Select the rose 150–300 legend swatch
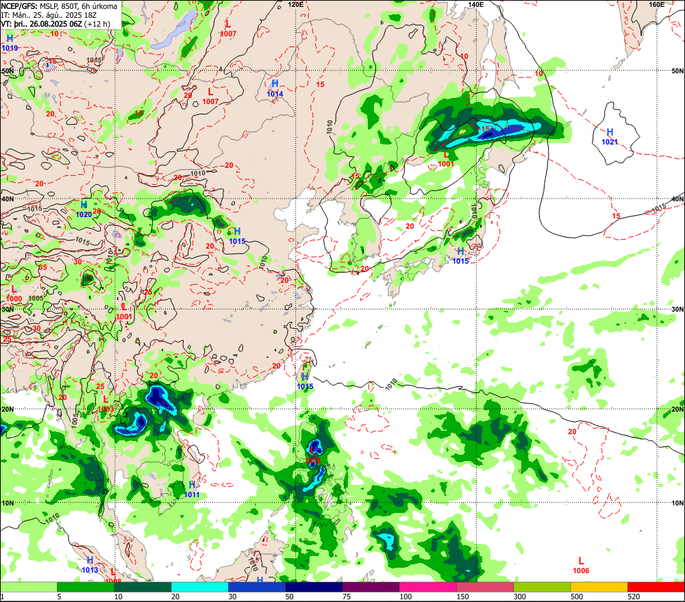685x602 pixels. click(x=485, y=587)
